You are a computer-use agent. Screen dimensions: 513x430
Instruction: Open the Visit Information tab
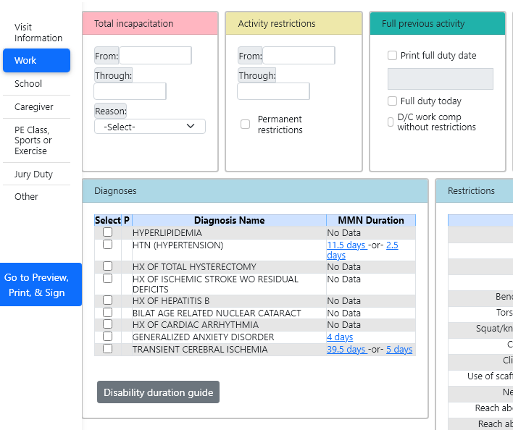(38, 33)
